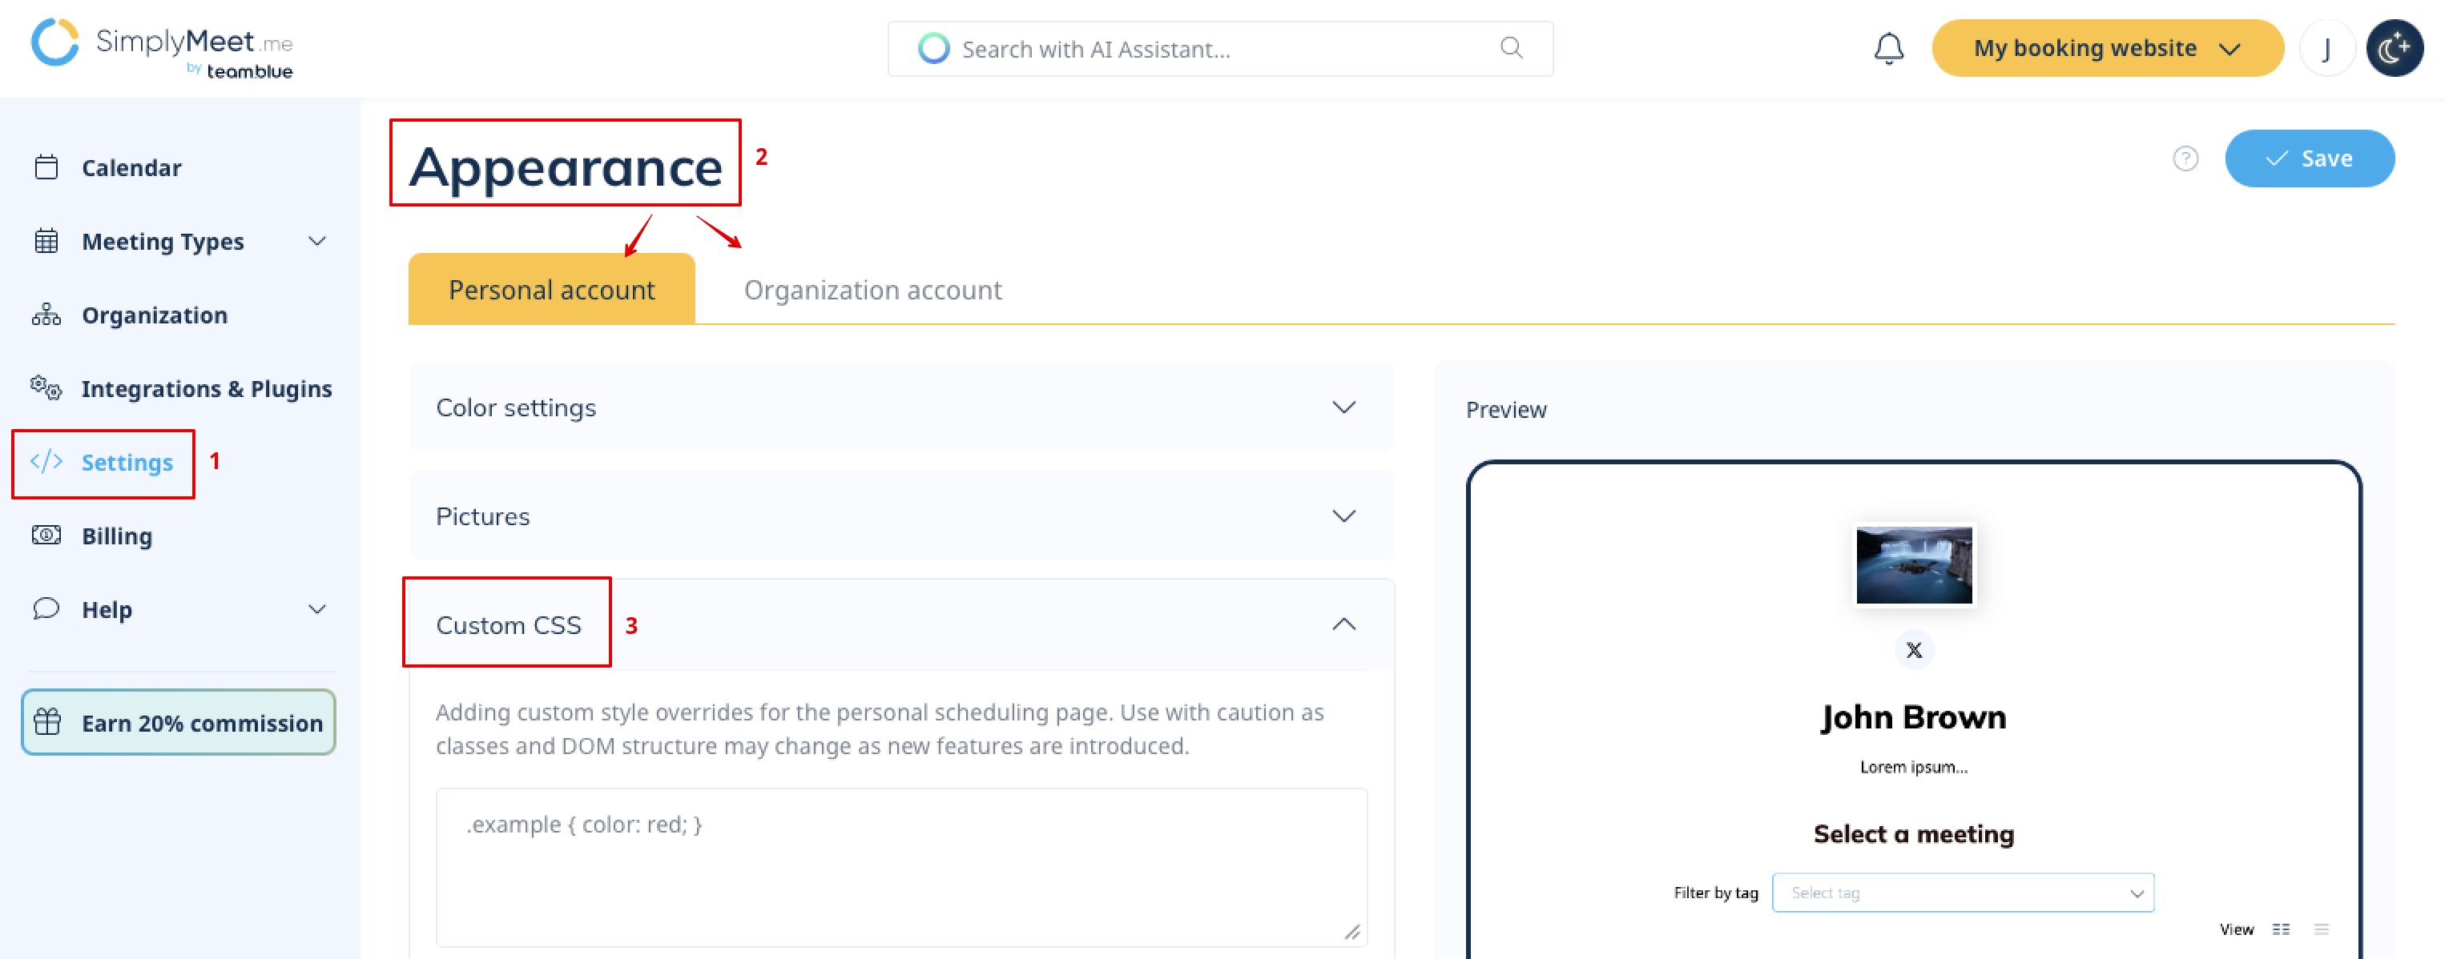Click Earn 20% commission button
The width and height of the screenshot is (2445, 959).
[x=179, y=723]
